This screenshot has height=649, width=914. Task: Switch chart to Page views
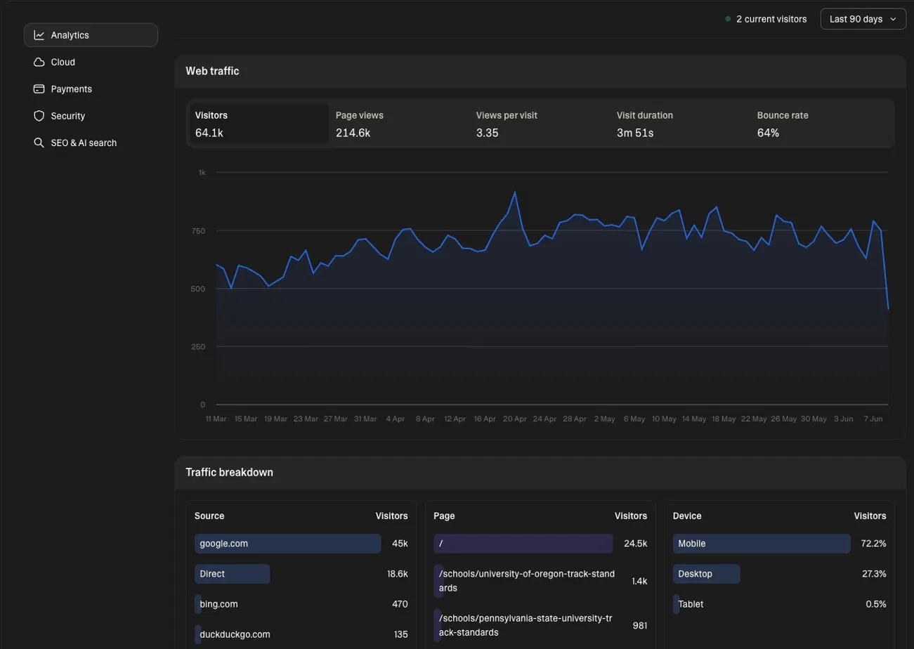click(399, 124)
